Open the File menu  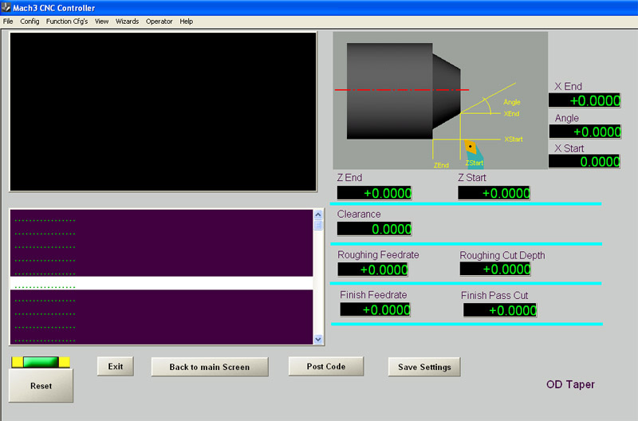(8, 22)
